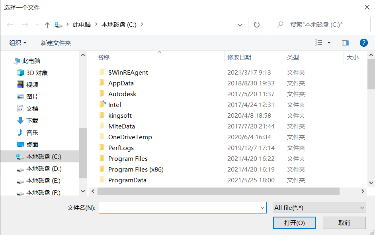Select the kingsoft folder icon

click(x=102, y=115)
